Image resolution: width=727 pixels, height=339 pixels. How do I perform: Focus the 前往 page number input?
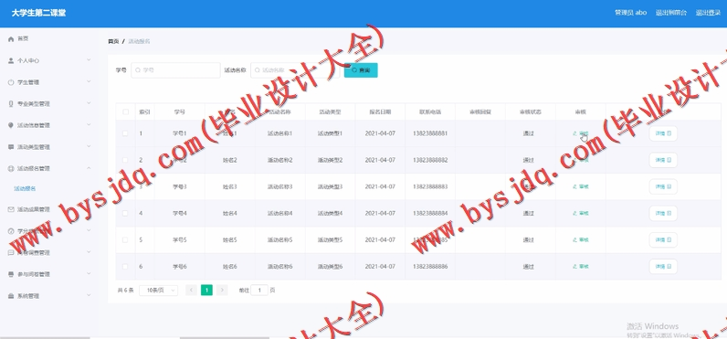click(259, 291)
